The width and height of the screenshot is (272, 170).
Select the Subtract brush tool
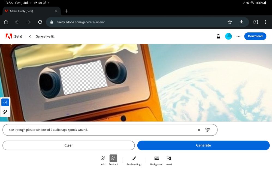(x=113, y=160)
